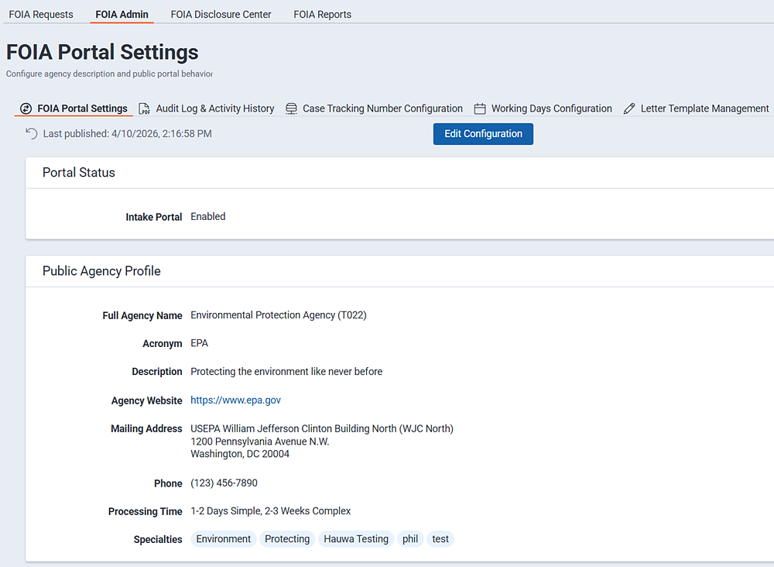The image size is (774, 567).
Task: Click the calendar icon on Working Days Configuration
Action: click(480, 108)
